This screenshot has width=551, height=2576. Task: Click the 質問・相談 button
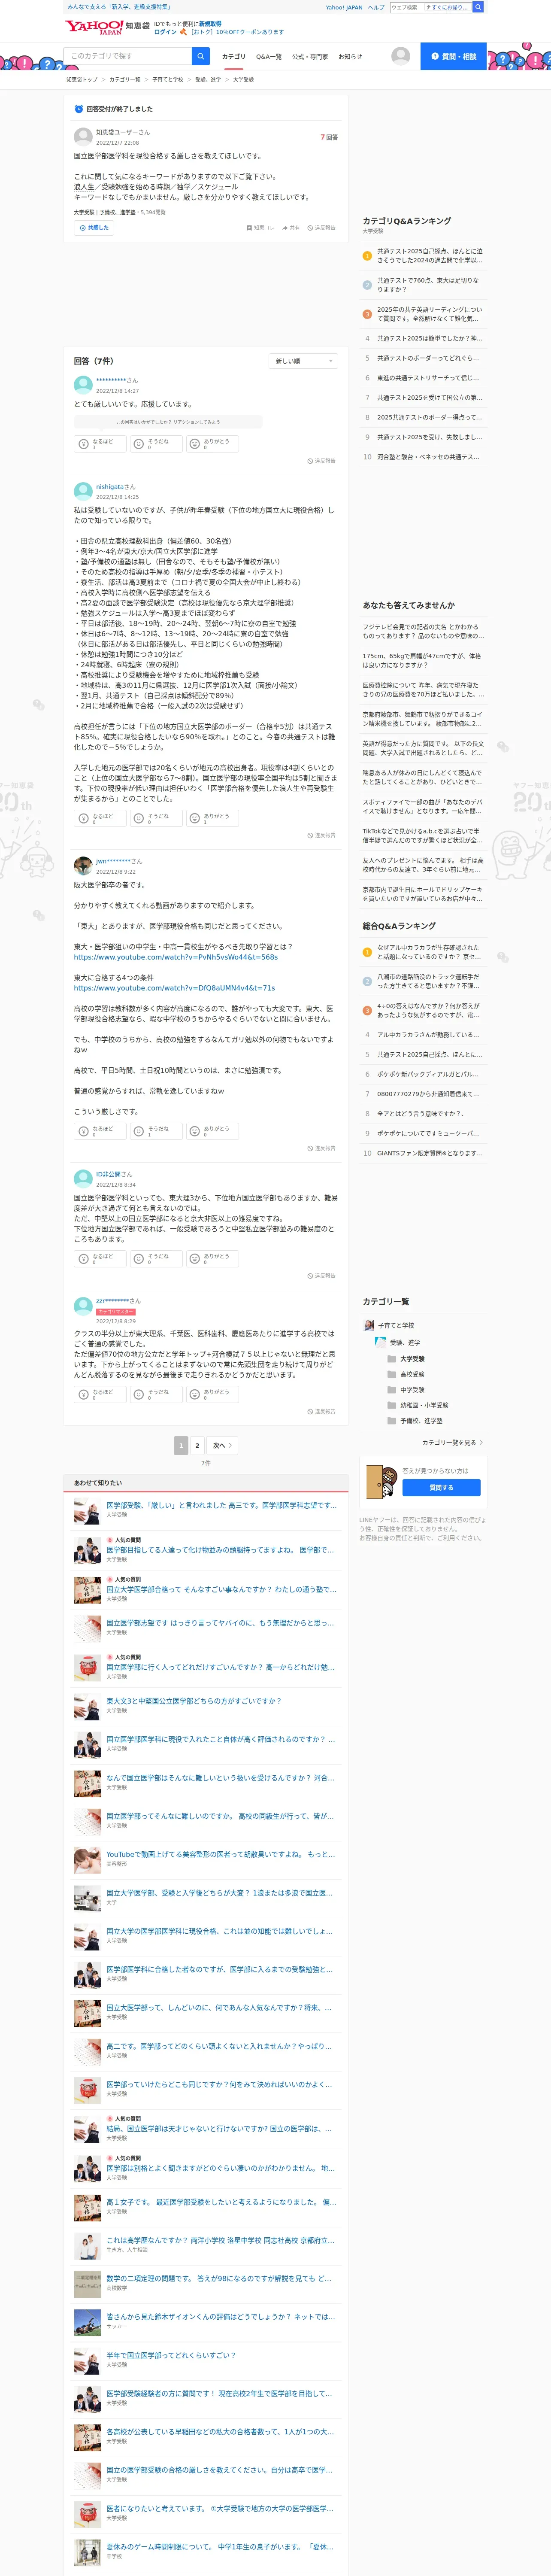(453, 56)
